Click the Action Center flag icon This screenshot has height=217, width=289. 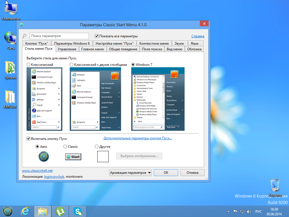click(235, 211)
